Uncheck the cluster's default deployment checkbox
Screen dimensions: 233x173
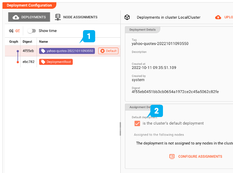click(137, 123)
